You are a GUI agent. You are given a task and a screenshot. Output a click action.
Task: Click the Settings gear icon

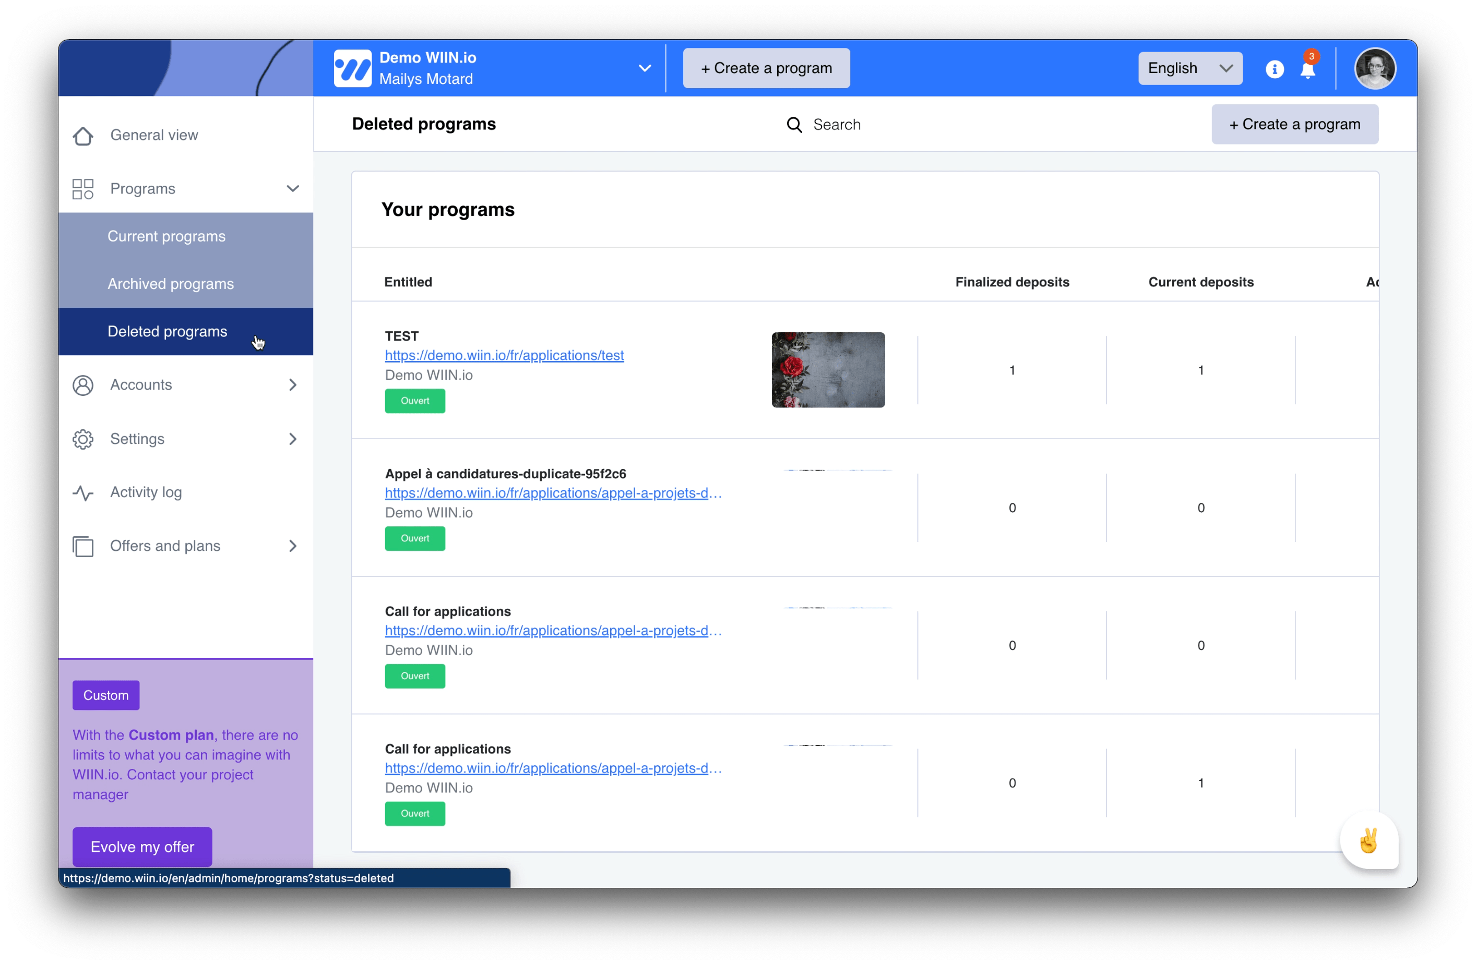click(83, 439)
